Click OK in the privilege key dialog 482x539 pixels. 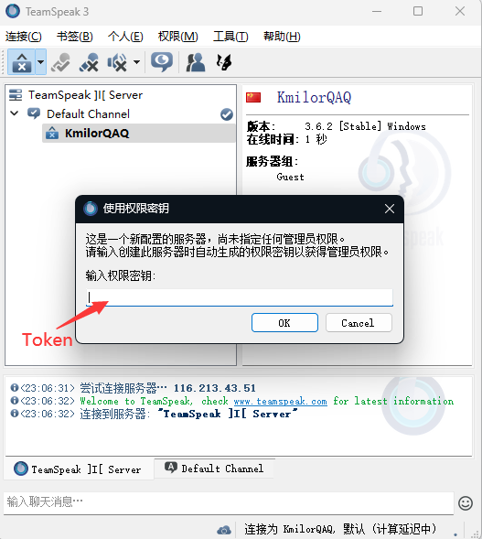[284, 323]
